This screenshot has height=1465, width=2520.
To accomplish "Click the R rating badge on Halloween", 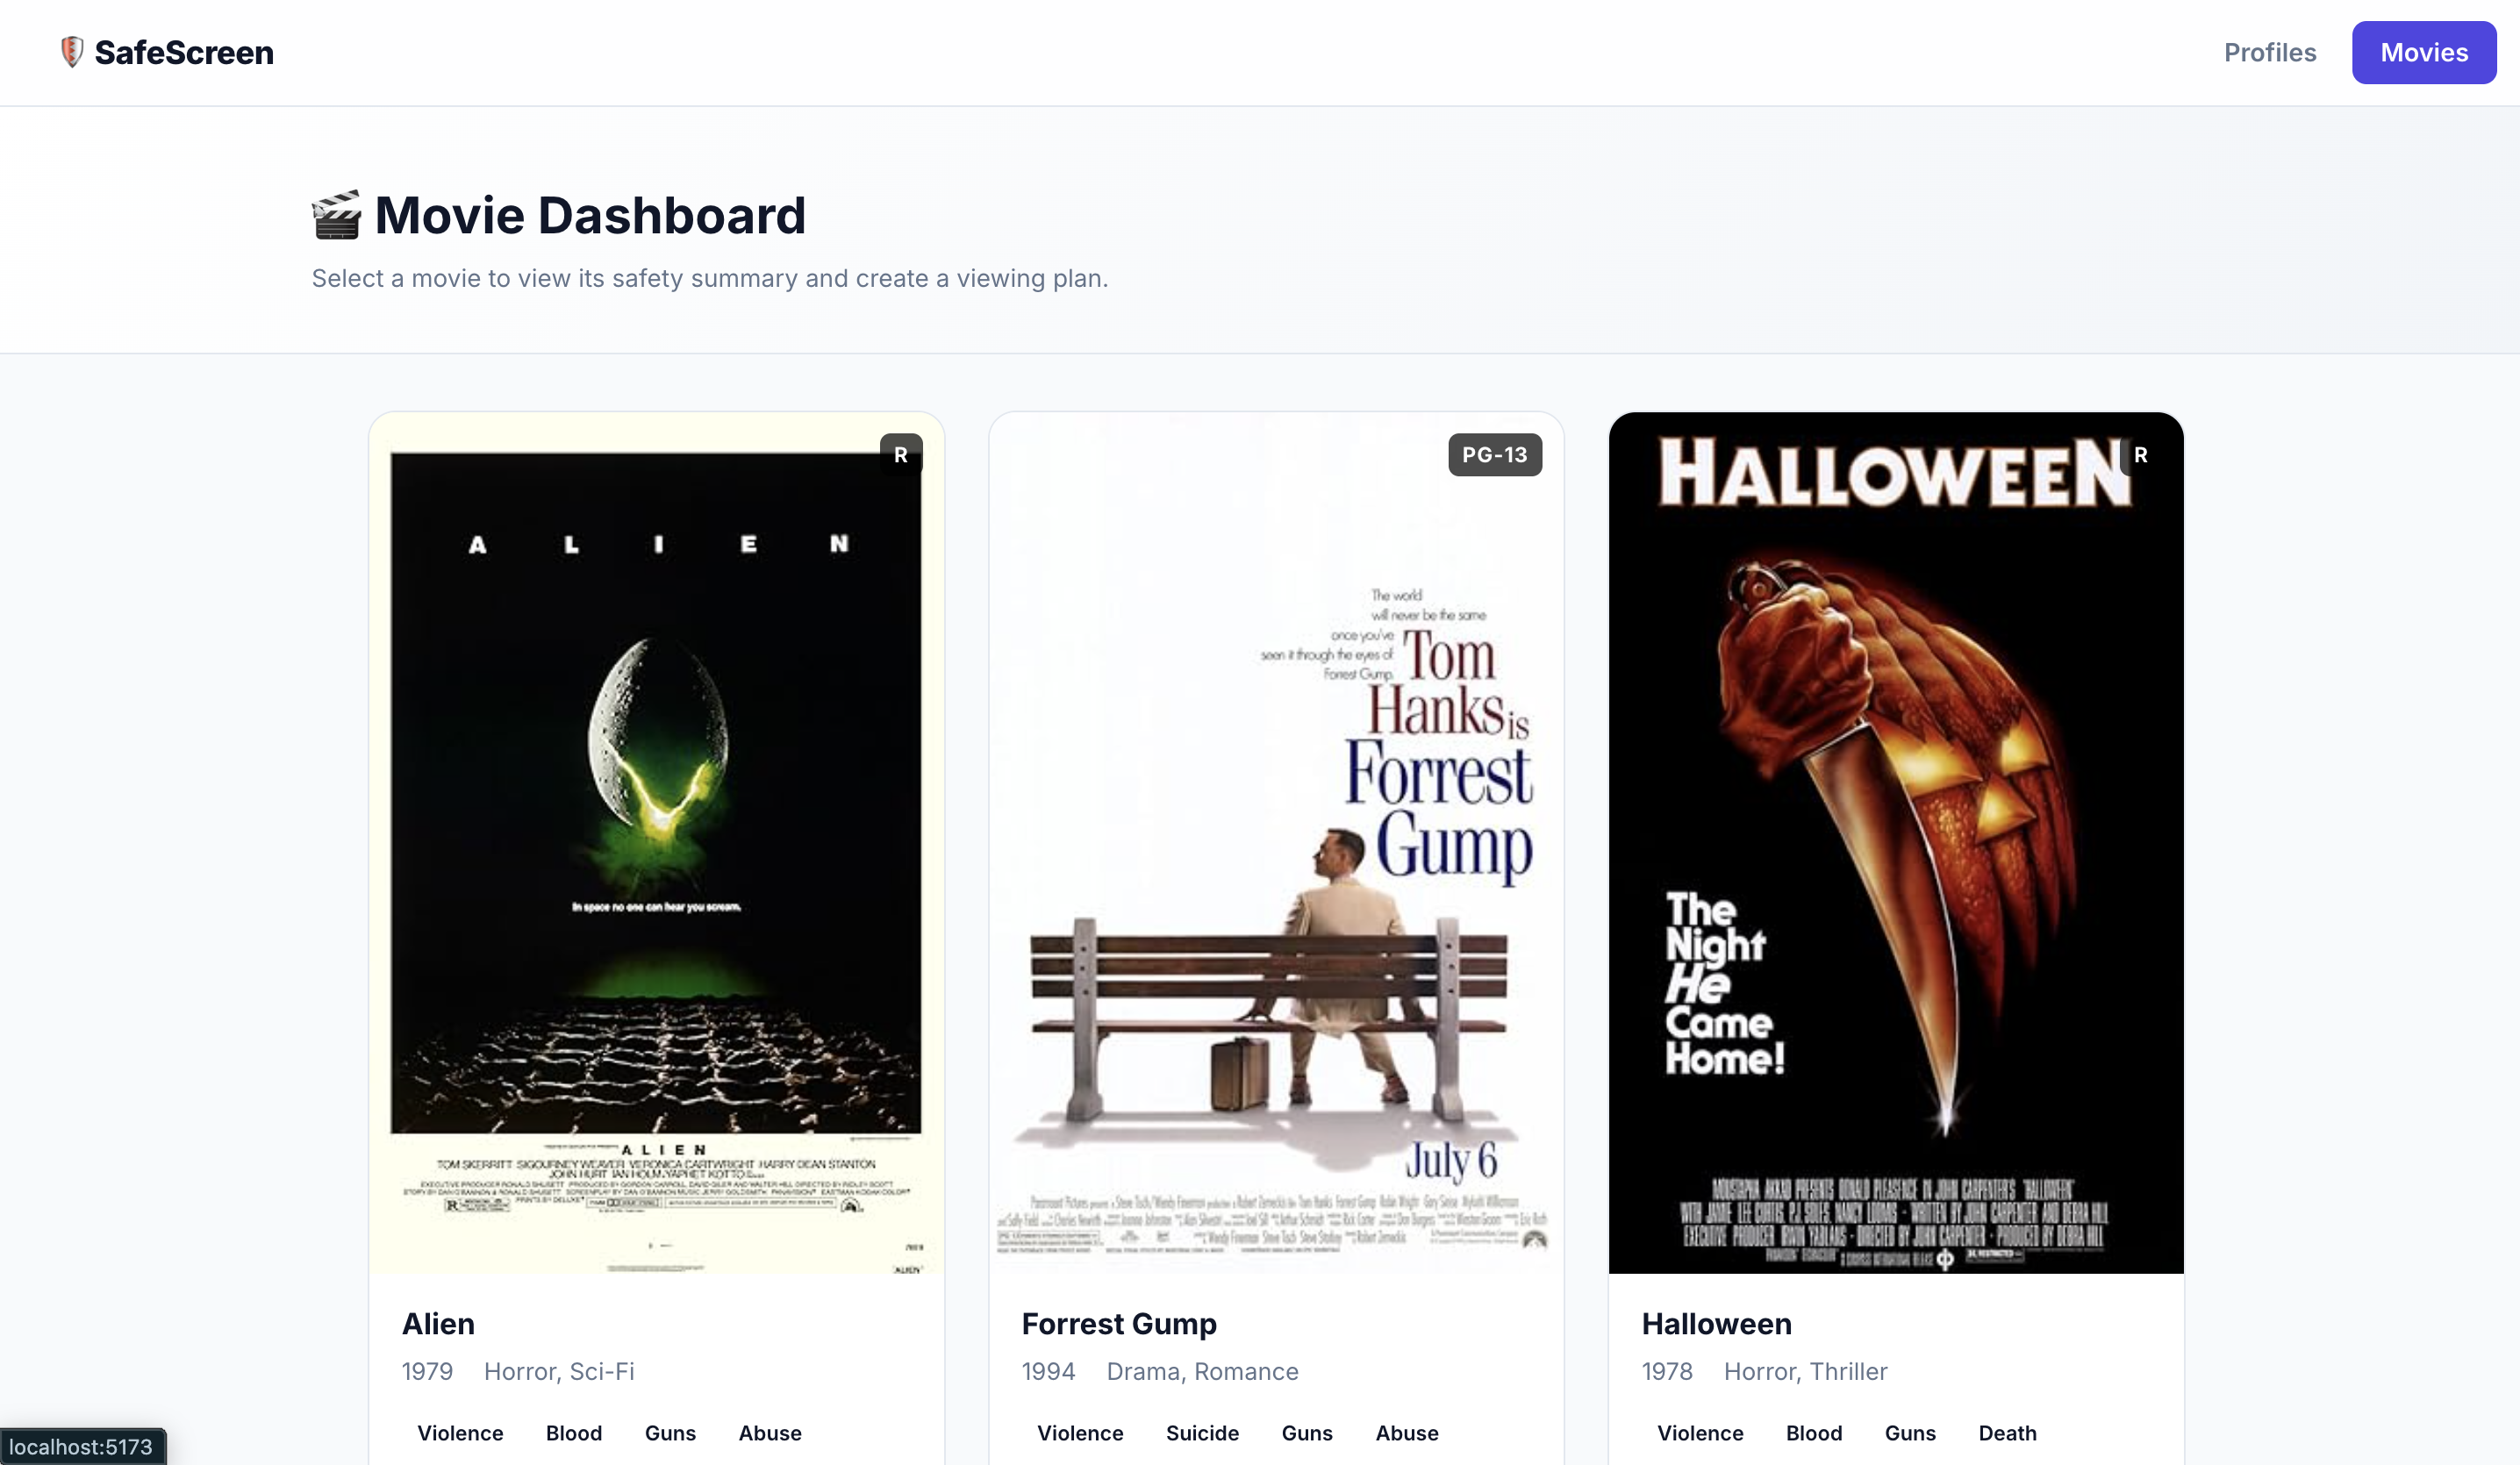I will pos(2140,455).
